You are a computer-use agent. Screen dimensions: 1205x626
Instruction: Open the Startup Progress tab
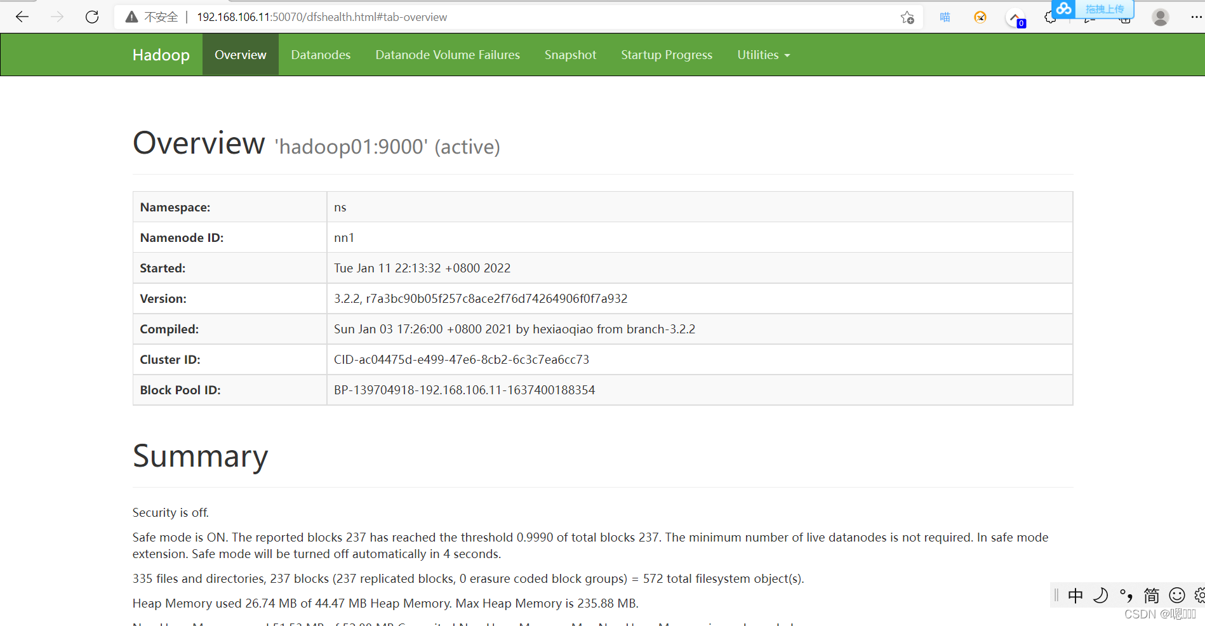click(667, 55)
